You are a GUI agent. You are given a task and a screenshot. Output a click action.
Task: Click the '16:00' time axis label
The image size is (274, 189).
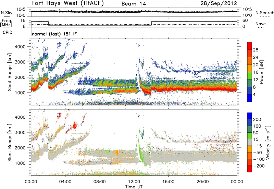pos(168,182)
